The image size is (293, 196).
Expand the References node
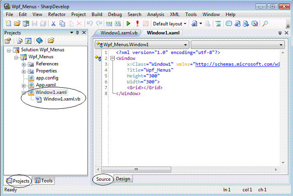point(23,65)
